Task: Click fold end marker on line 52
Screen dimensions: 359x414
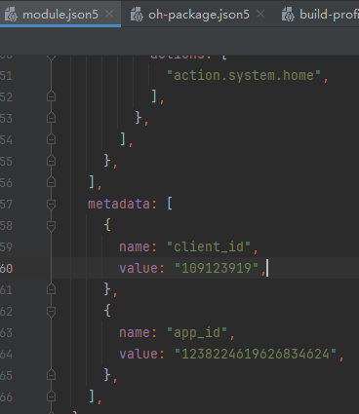Action: click(51, 96)
